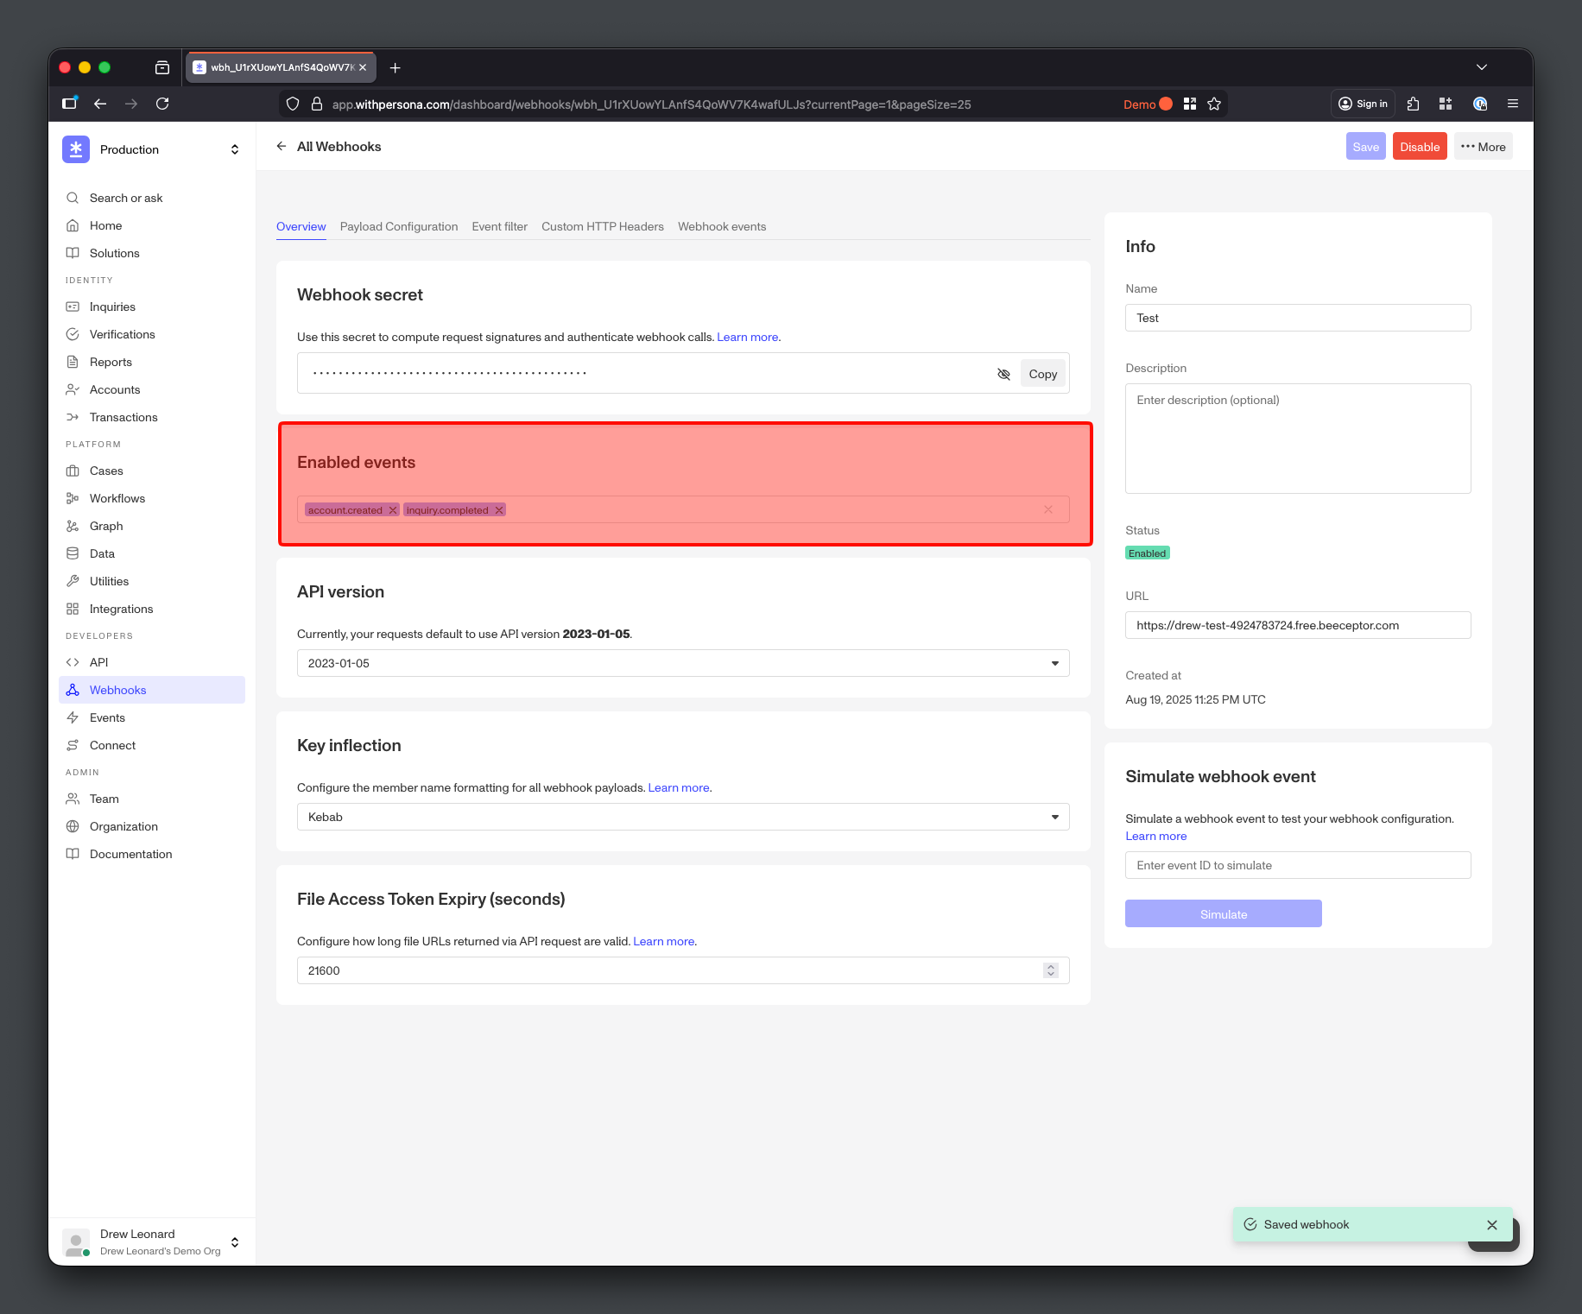Remove the account.created event tag
This screenshot has height=1314, width=1582.
(393, 509)
